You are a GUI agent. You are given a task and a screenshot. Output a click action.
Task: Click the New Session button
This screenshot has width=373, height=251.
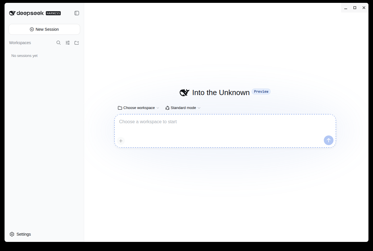coord(44,29)
